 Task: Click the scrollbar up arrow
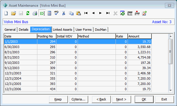[x=171, y=36]
